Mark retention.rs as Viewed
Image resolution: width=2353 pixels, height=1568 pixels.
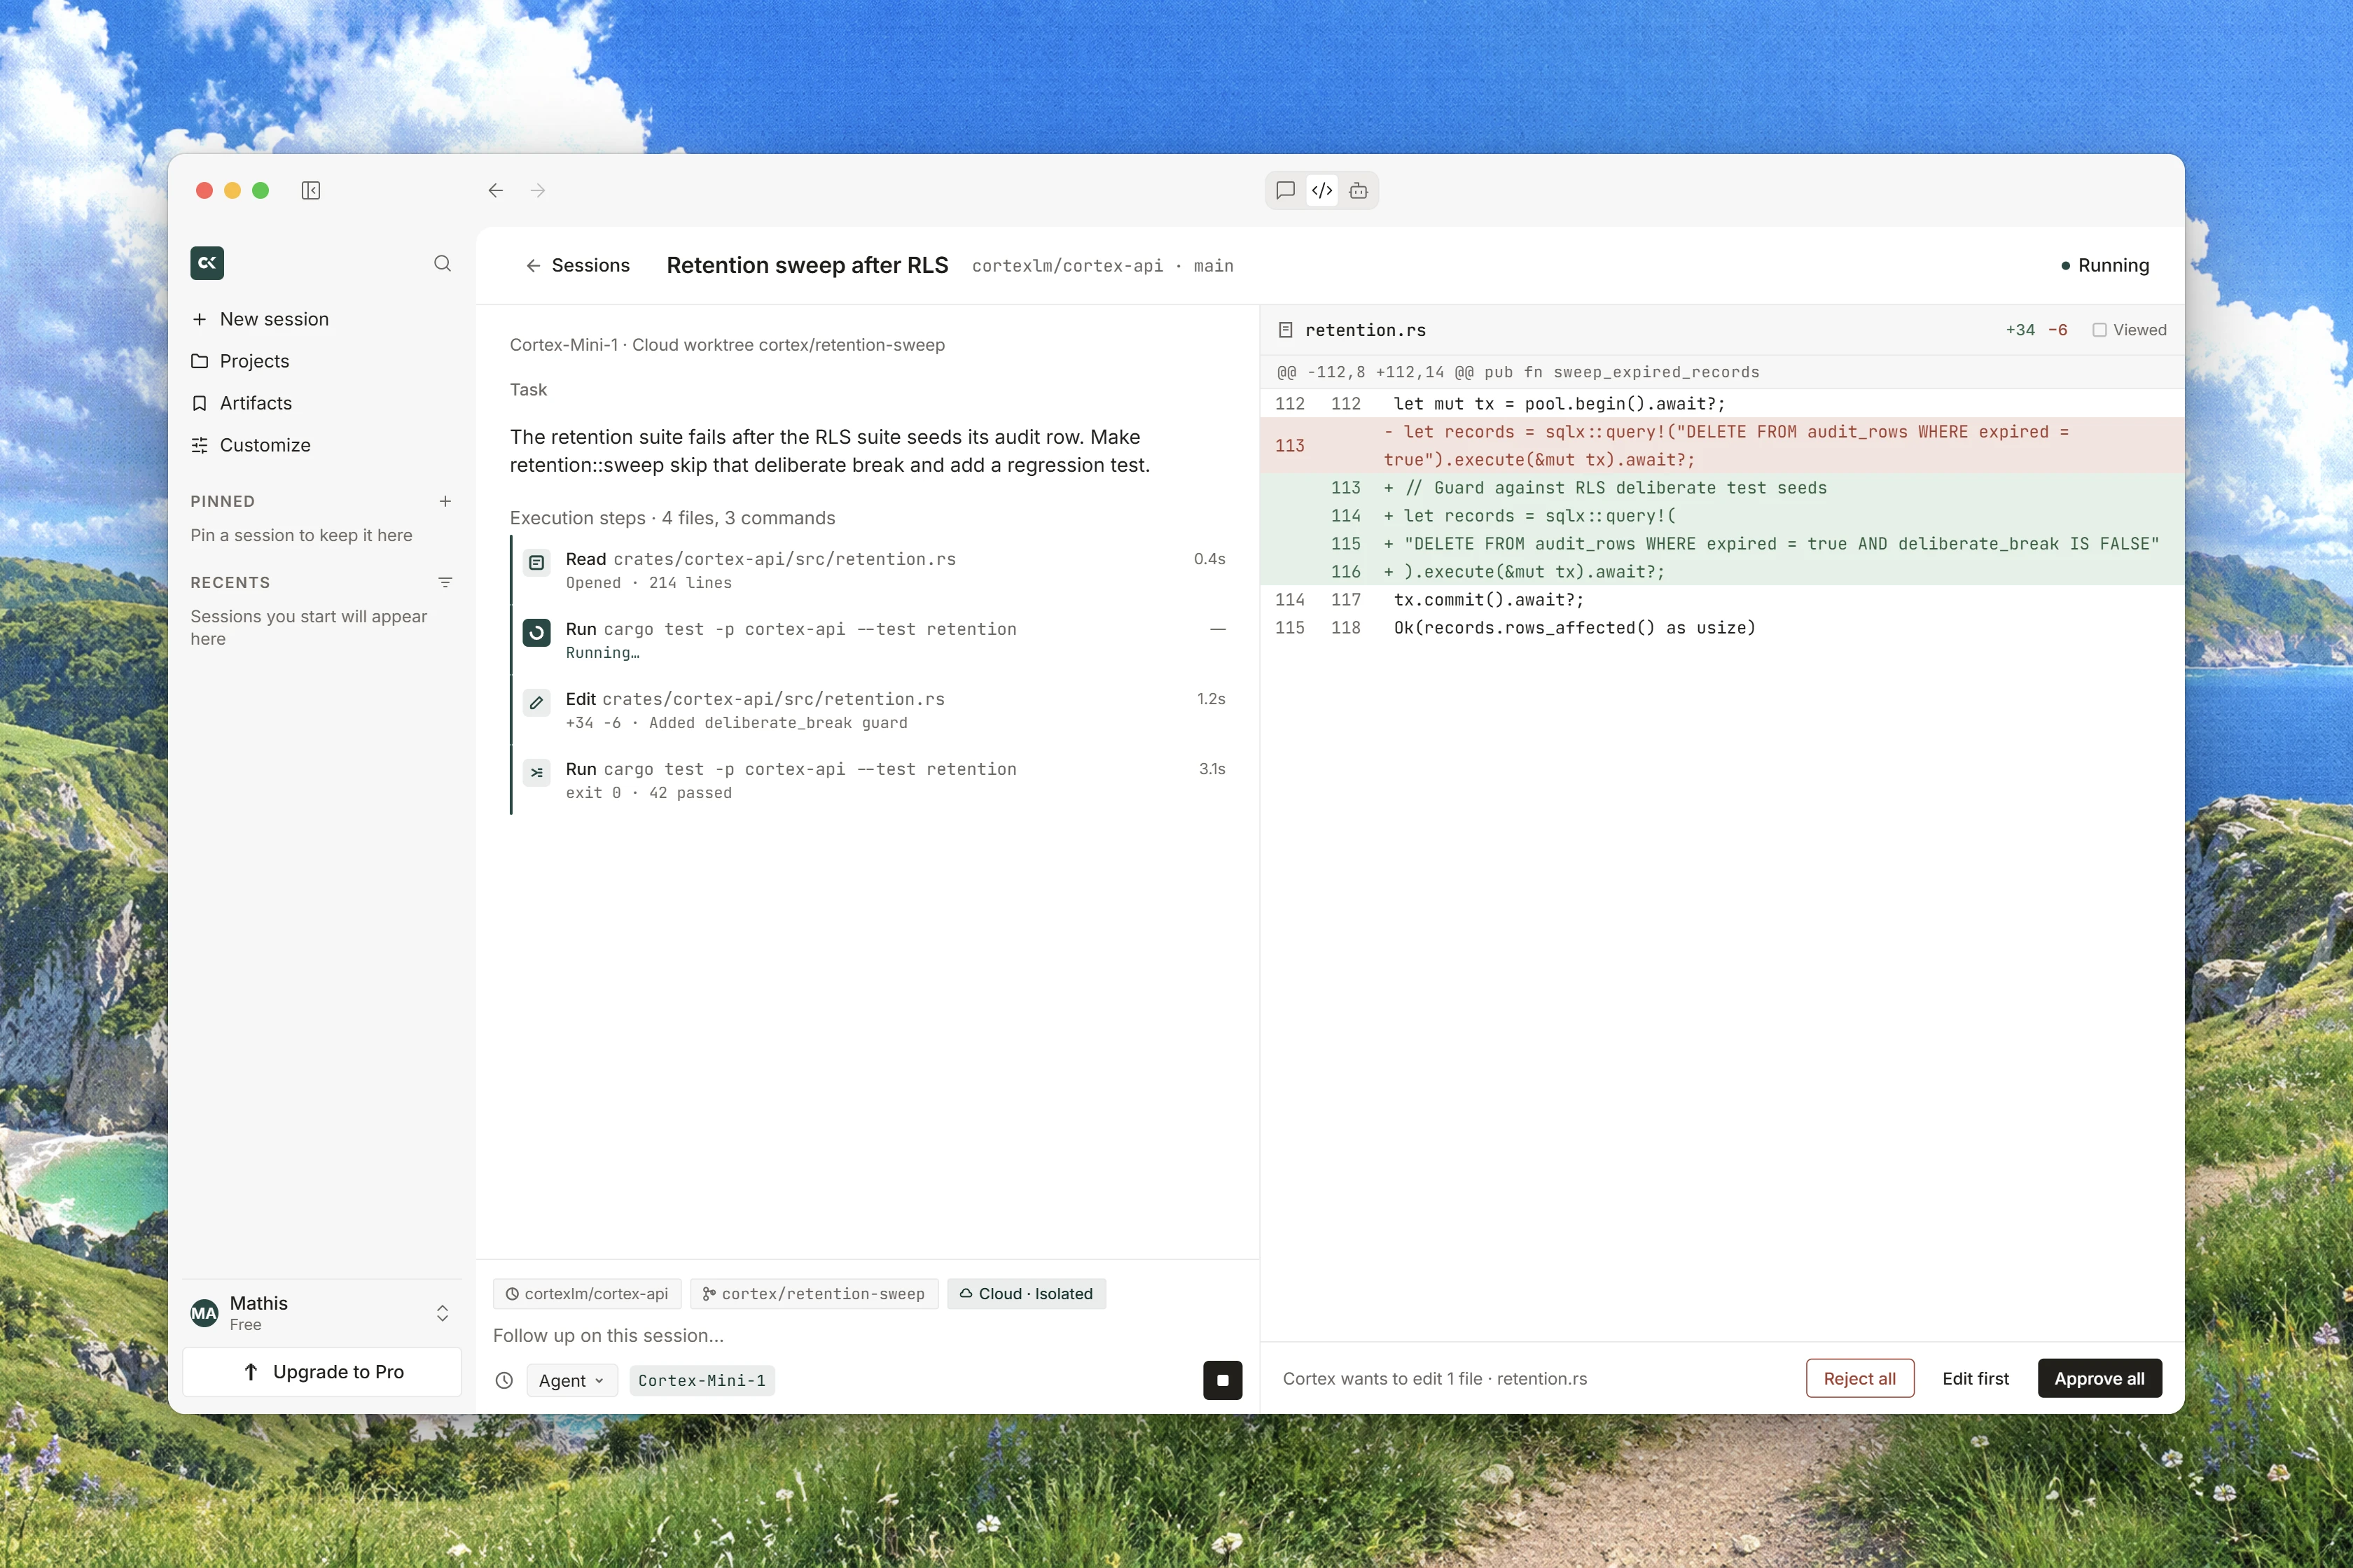tap(2129, 330)
